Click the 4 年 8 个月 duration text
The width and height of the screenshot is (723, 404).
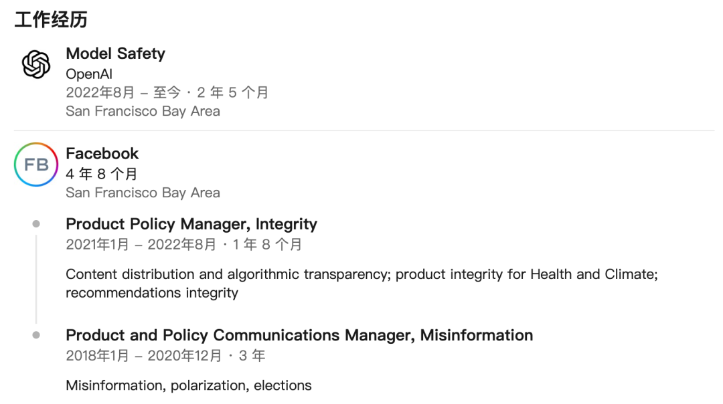click(x=101, y=174)
